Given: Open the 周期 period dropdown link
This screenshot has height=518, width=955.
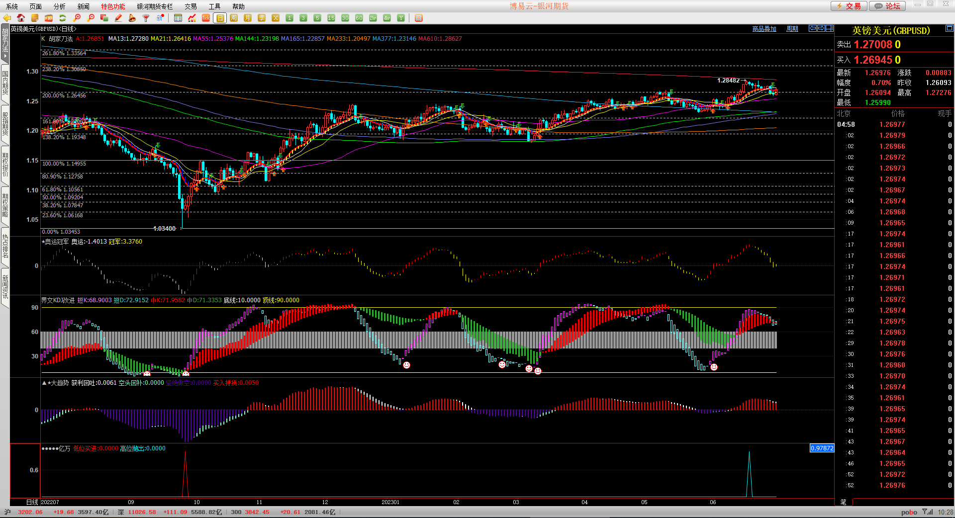Looking at the screenshot, I should (792, 29).
